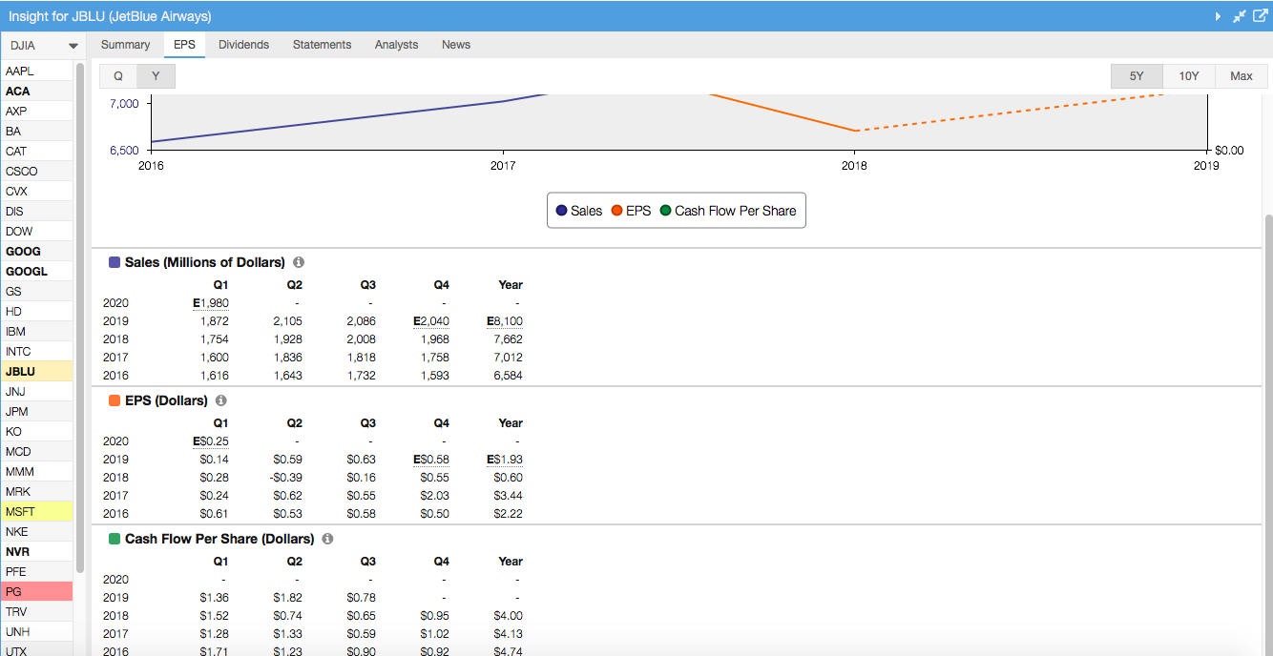Select IBM in the ticker list
Image resolution: width=1273 pixels, height=656 pixels.
point(36,332)
